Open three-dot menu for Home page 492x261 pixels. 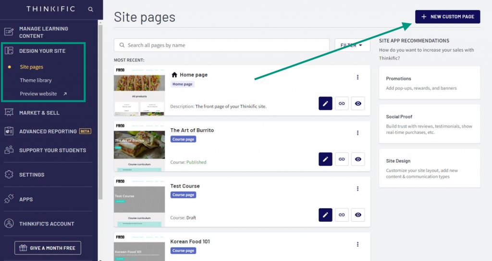pyautogui.click(x=357, y=78)
